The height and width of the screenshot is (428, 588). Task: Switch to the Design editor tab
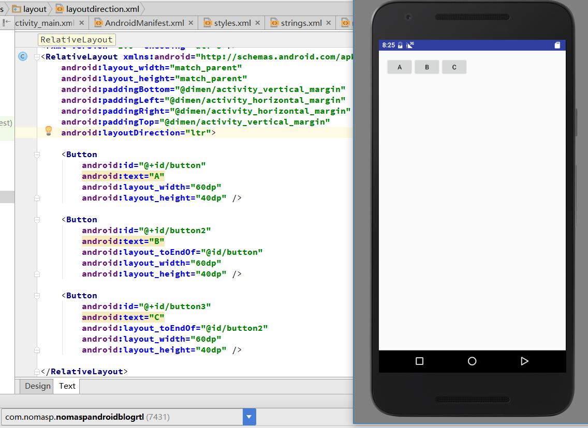37,386
